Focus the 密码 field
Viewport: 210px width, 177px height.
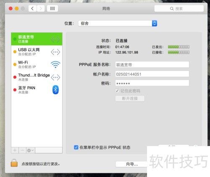(x=152, y=83)
